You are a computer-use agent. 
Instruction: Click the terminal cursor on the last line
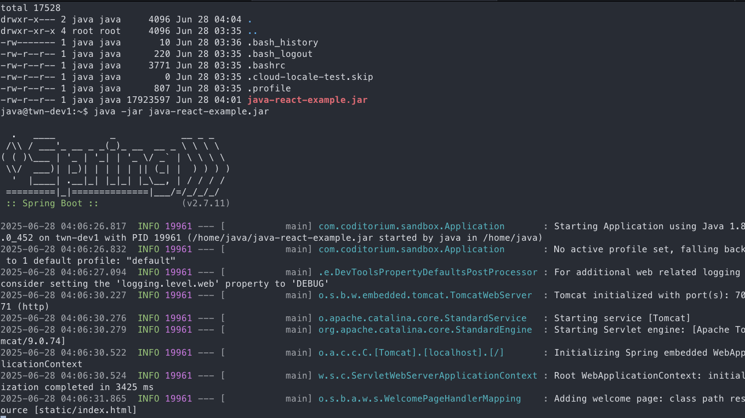(3, 416)
